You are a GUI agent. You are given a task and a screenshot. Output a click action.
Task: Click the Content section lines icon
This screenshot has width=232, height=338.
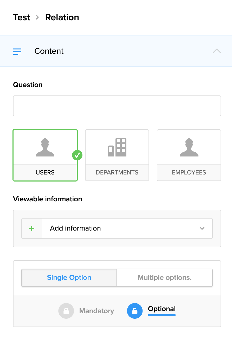[x=17, y=51]
